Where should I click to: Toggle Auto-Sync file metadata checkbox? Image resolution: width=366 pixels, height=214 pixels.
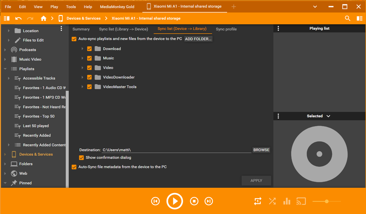pos(74,167)
